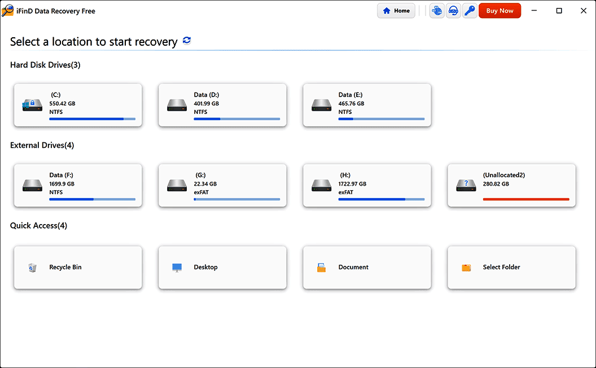The image size is (596, 368).
Task: Click the 1722.97 GB size text
Action: point(352,183)
